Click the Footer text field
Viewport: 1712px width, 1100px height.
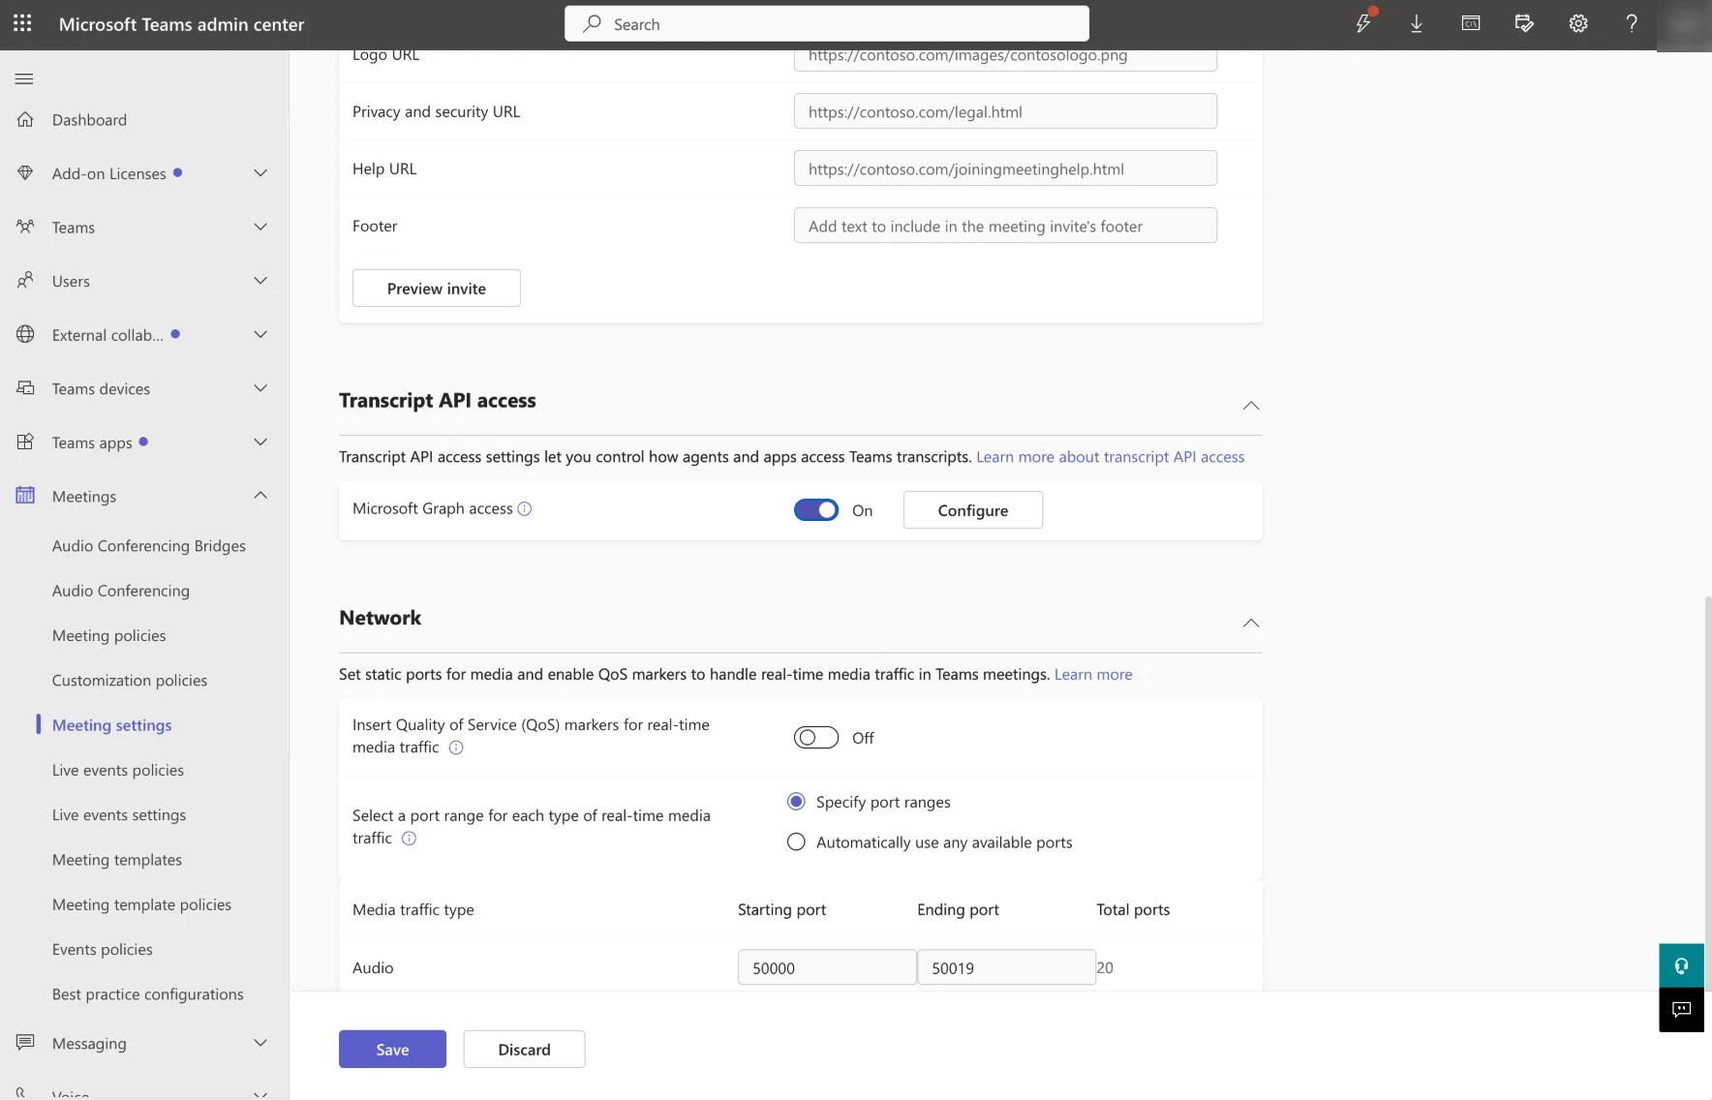click(x=1005, y=226)
